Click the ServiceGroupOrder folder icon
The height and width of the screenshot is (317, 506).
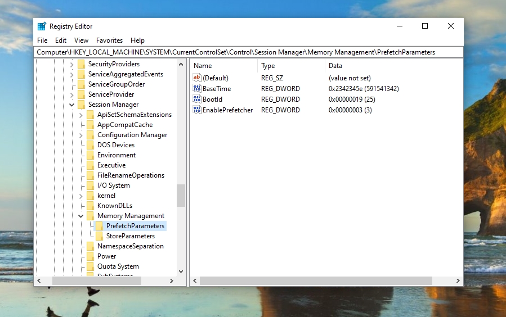81,84
